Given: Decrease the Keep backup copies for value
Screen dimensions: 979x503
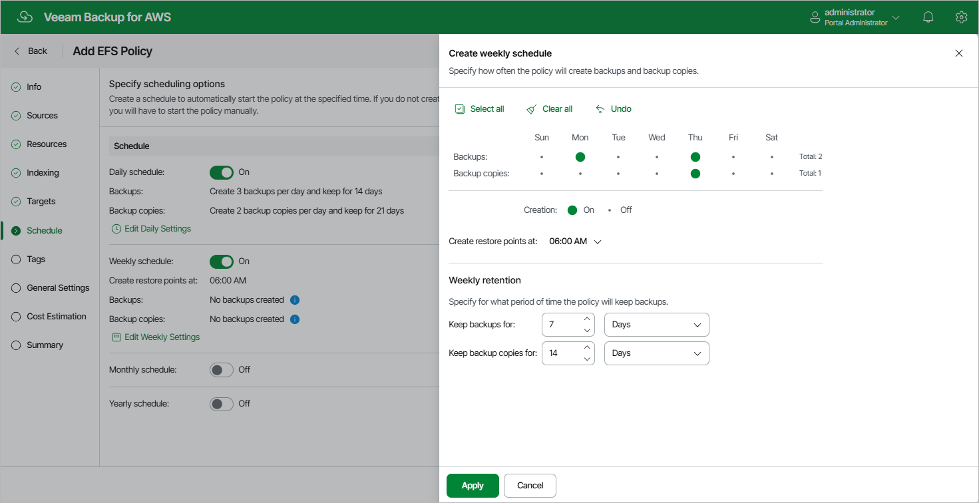Looking at the screenshot, I should click(587, 359).
